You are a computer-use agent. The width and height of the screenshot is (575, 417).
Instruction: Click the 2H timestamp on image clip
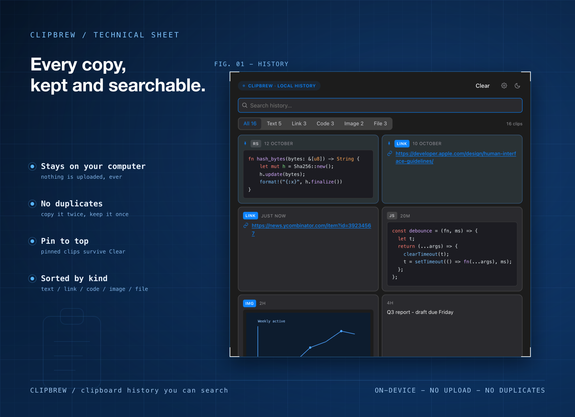pos(262,303)
